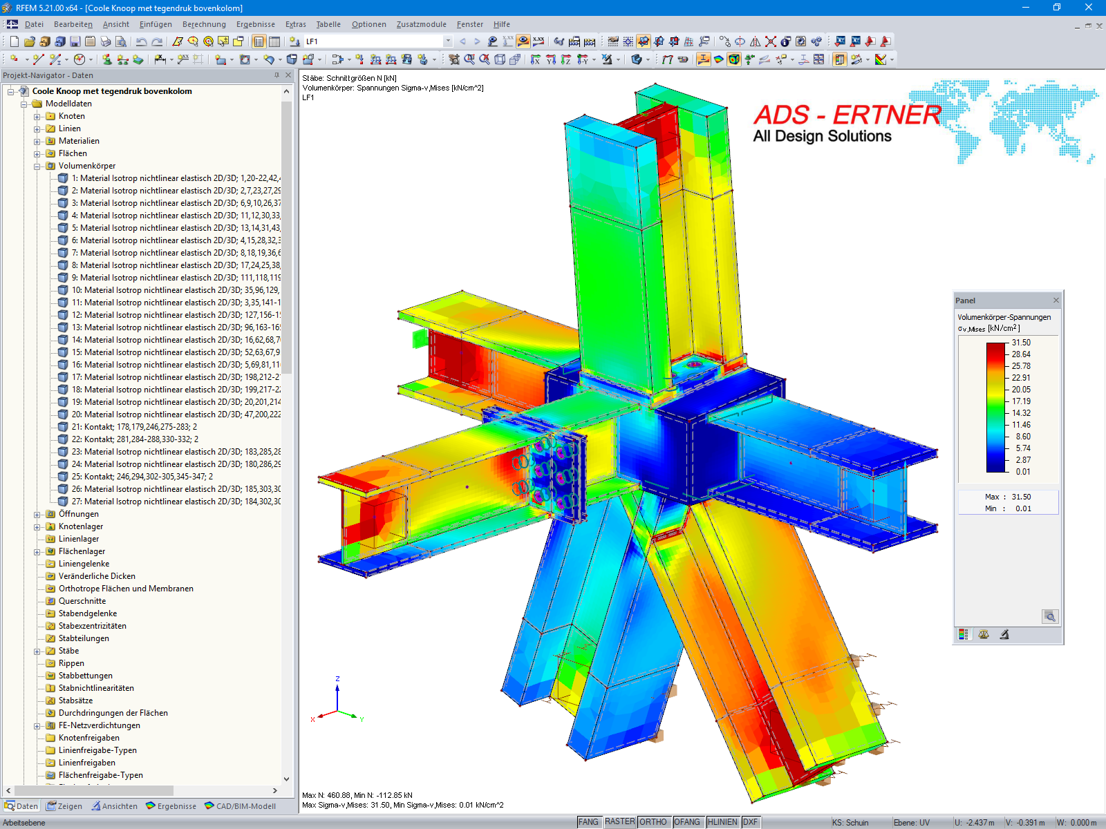Image resolution: width=1106 pixels, height=829 pixels.
Task: Open the Berechnung menu
Action: pos(203,24)
